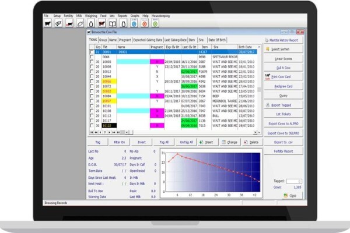Image resolution: width=350 pixels, height=233 pixels.
Task: Click the Insert button with green icon
Action: (x=208, y=142)
